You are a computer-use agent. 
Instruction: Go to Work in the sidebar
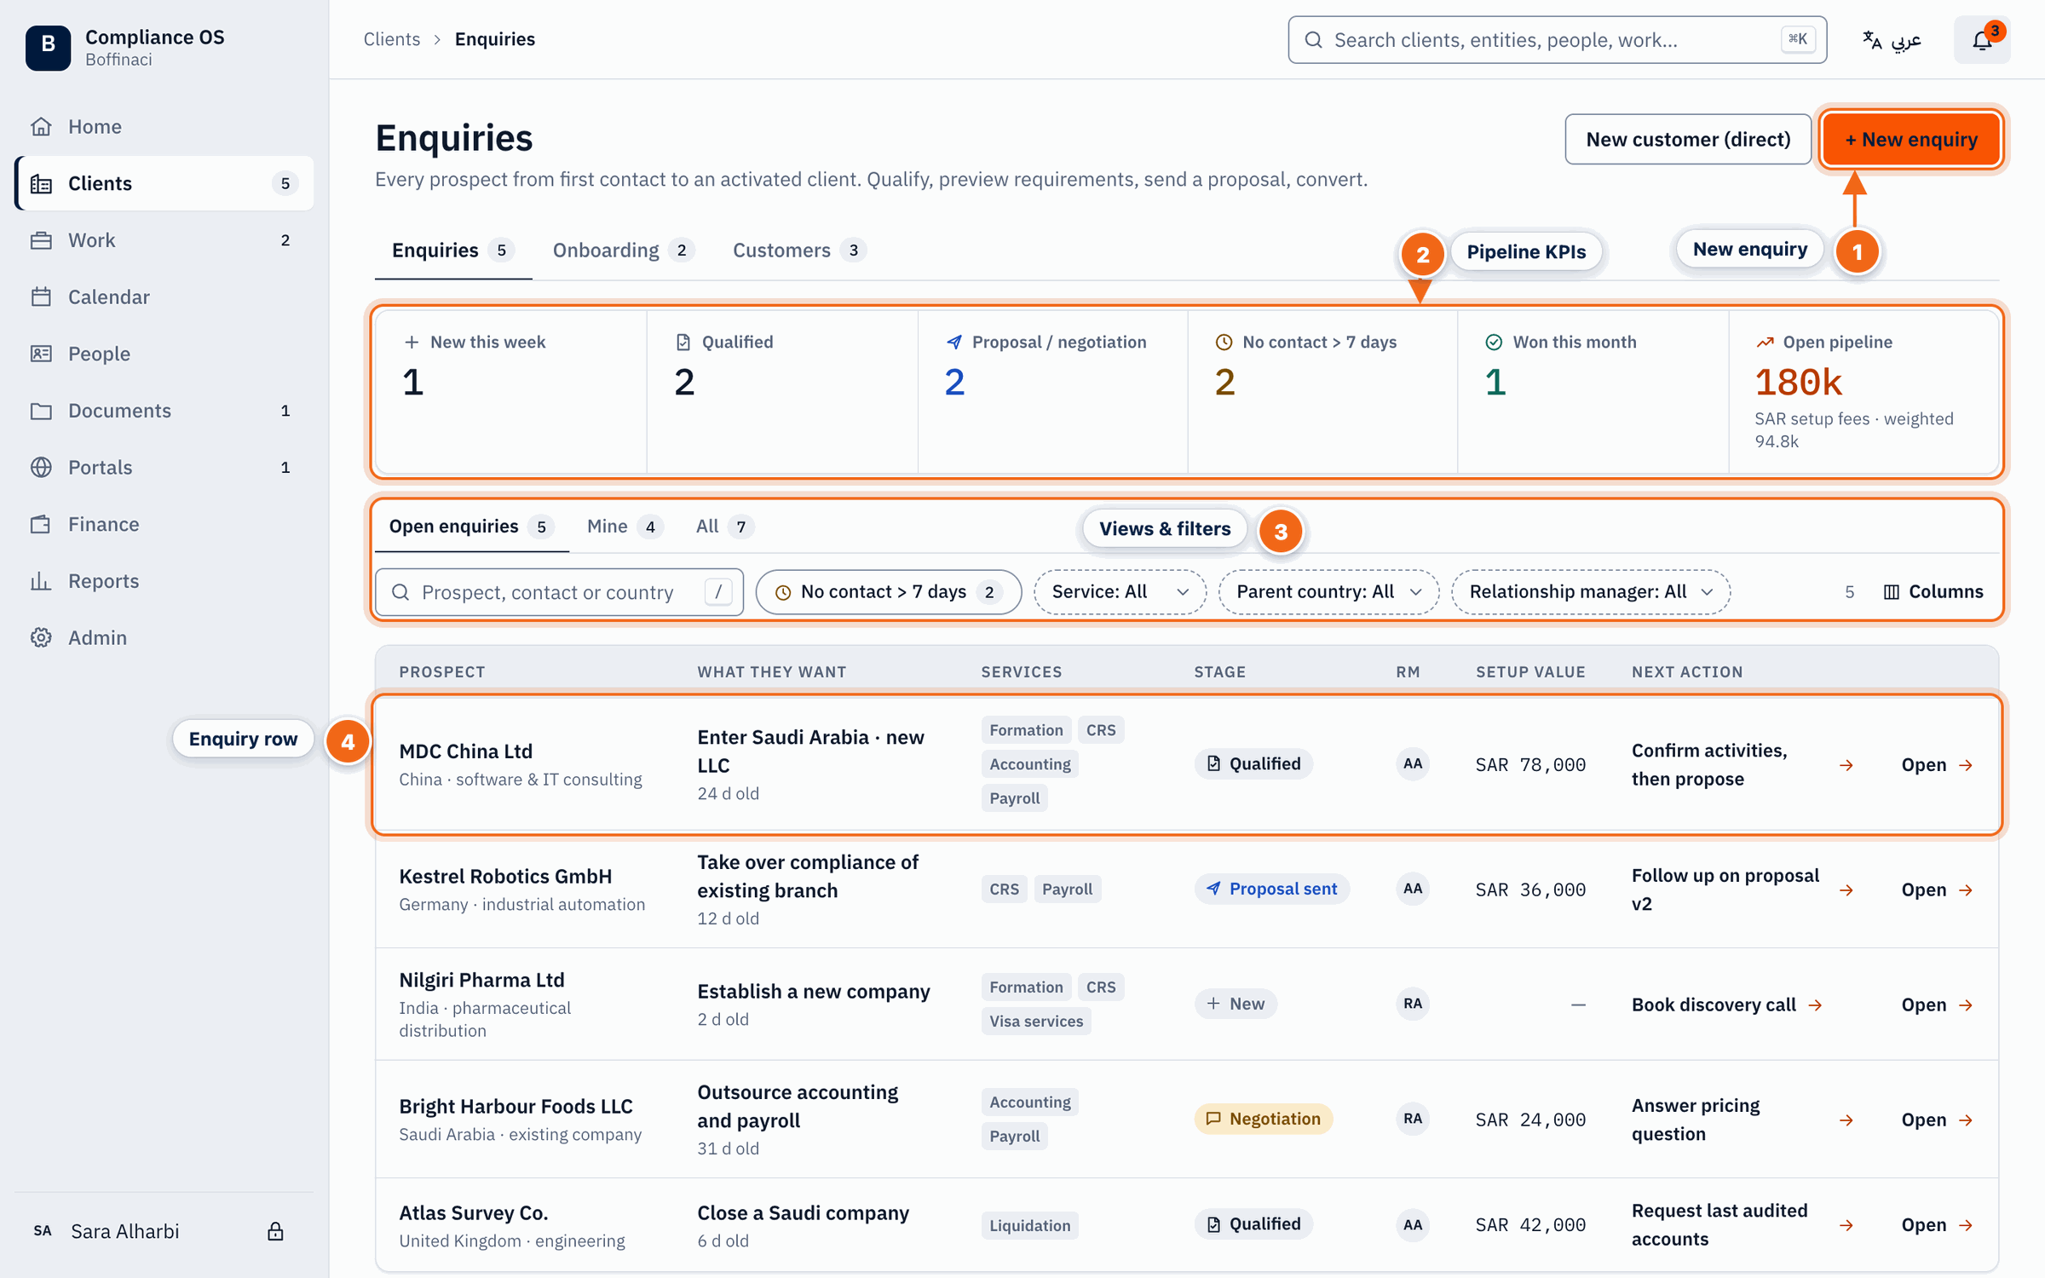click(x=164, y=240)
